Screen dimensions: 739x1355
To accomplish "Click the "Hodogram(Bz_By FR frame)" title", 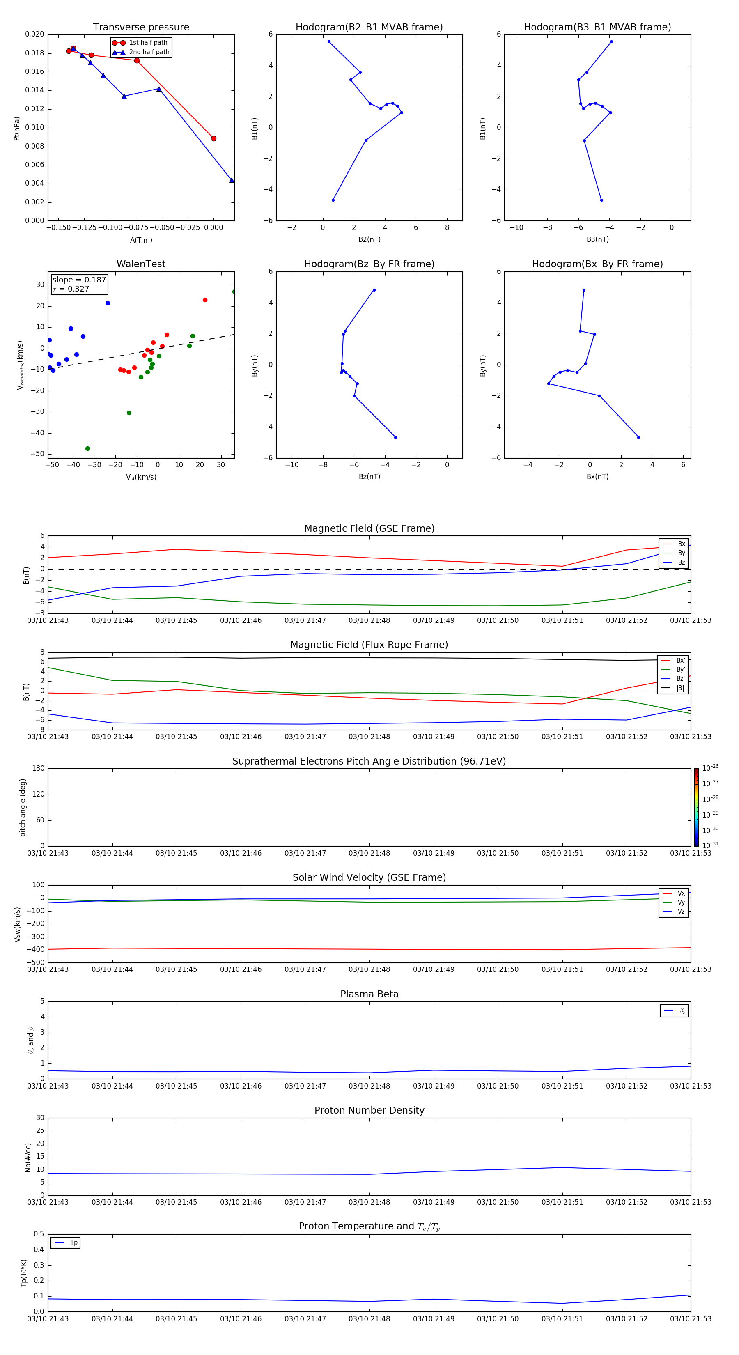I will (369, 264).
